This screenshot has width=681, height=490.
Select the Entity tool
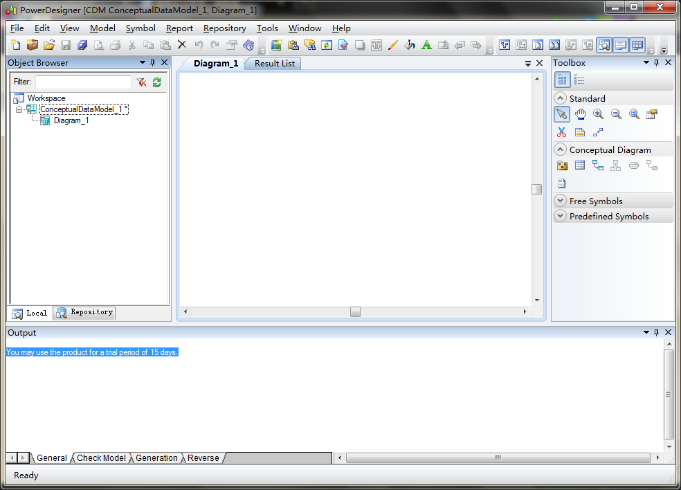click(x=580, y=165)
